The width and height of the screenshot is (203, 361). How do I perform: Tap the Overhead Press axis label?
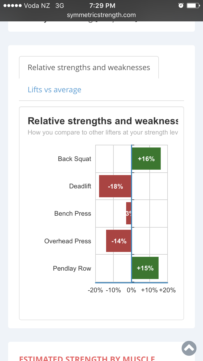pyautogui.click(x=68, y=241)
